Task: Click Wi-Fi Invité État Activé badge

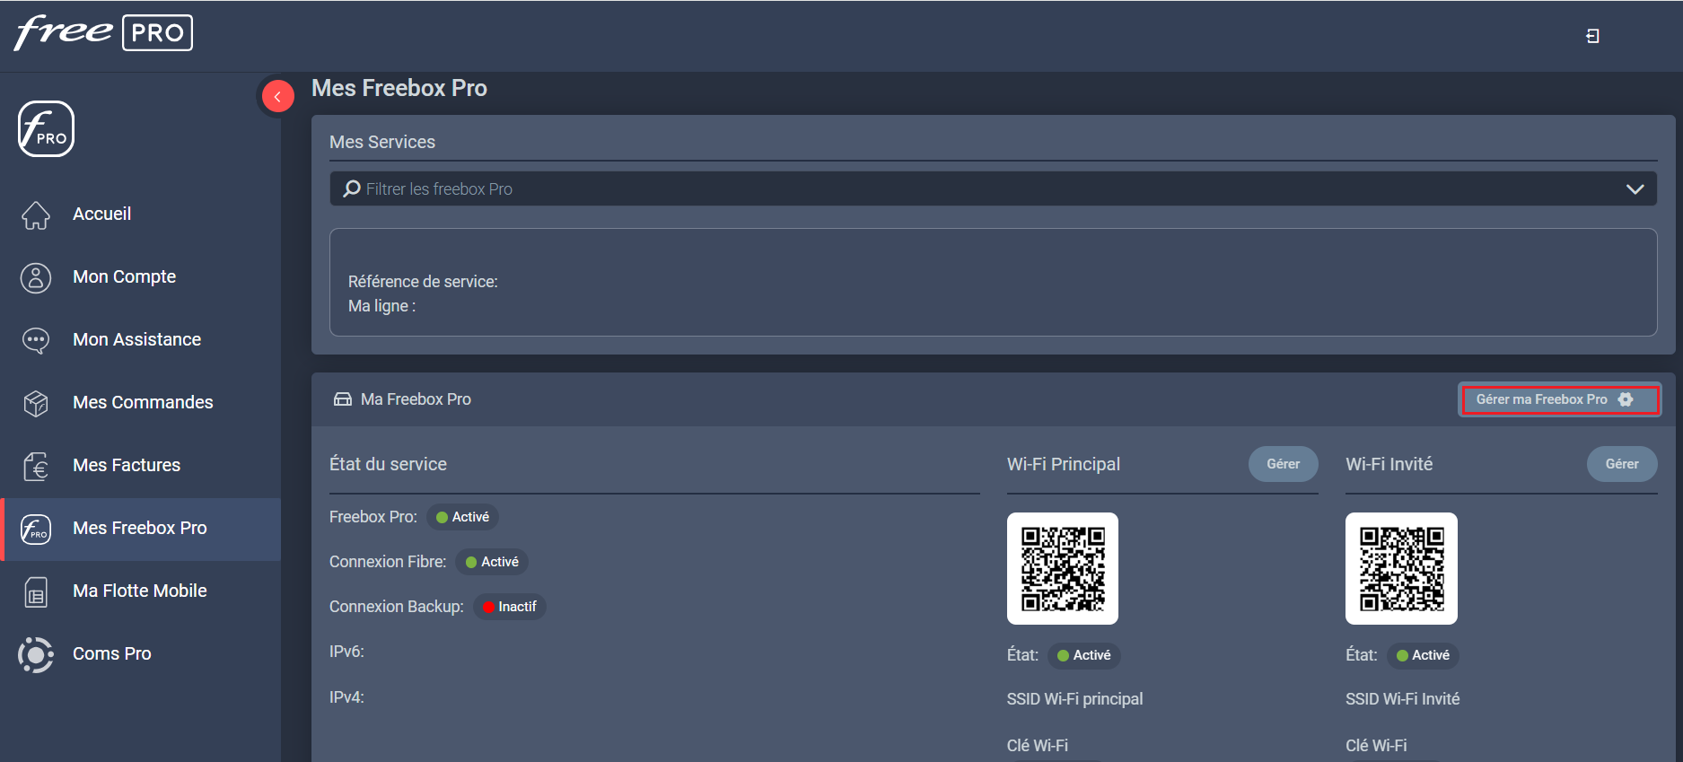Action: (1423, 655)
